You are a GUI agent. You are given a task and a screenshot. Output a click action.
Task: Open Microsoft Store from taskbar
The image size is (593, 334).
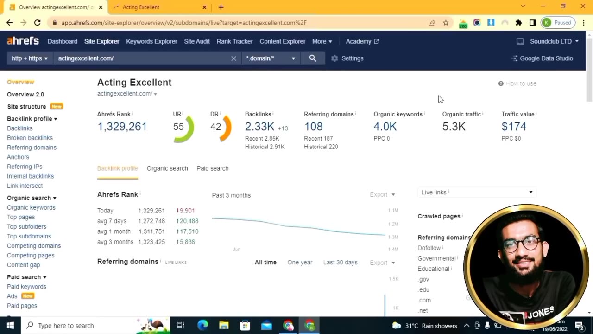[x=245, y=325]
